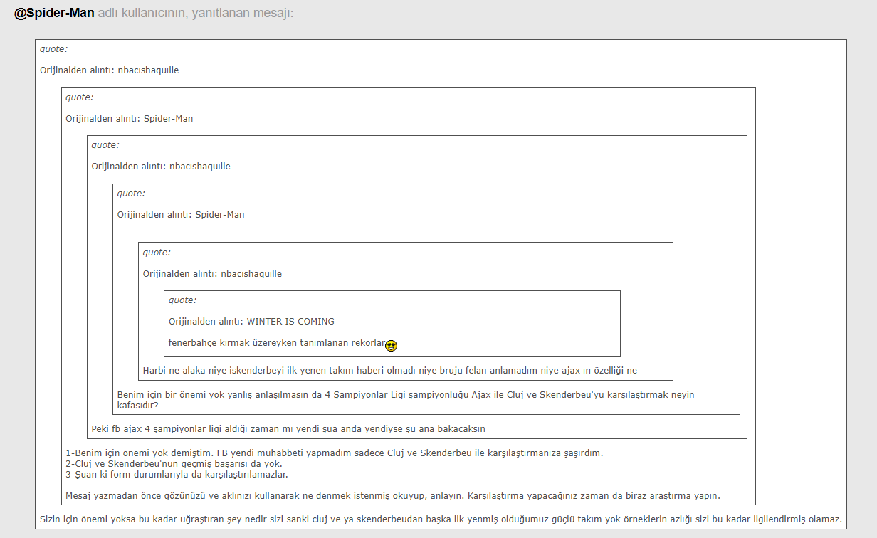Viewport: 877px width, 538px height.
Task: Click the sunglasses smiley emoji
Action: click(x=391, y=346)
